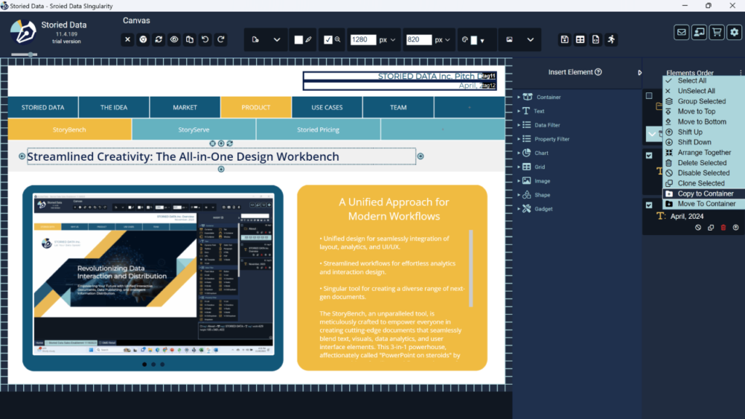Click the save disk icon in toolbar
The width and height of the screenshot is (745, 419).
[565, 39]
